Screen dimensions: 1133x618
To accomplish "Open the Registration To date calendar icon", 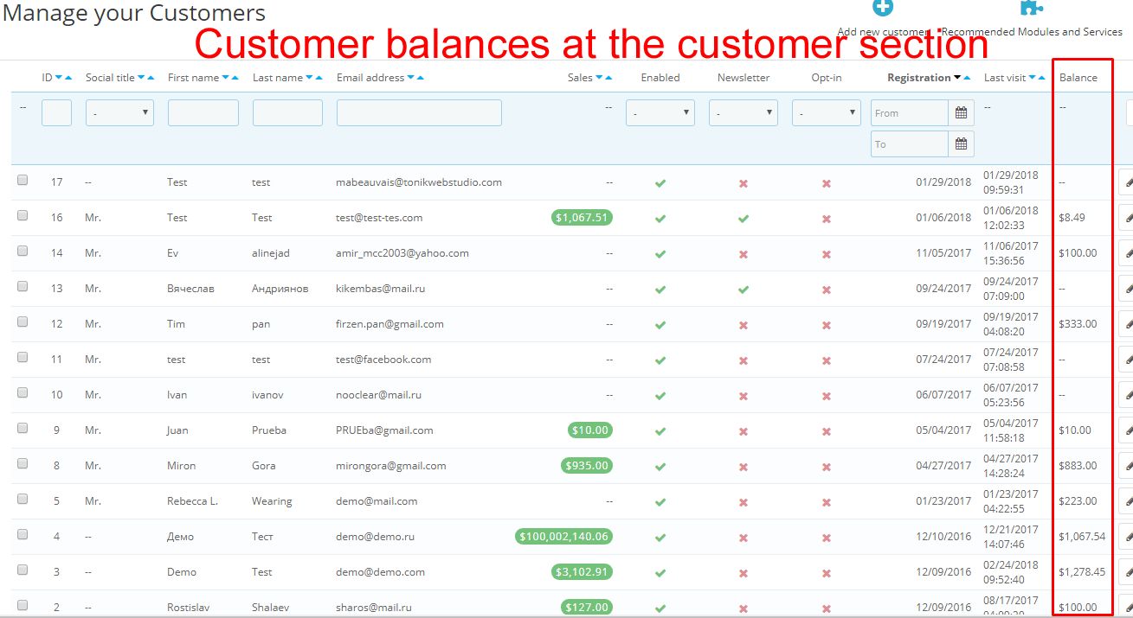I will 961,144.
